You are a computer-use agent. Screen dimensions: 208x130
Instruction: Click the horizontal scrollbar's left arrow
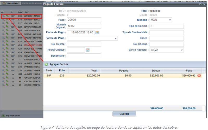[x=2, y=111]
